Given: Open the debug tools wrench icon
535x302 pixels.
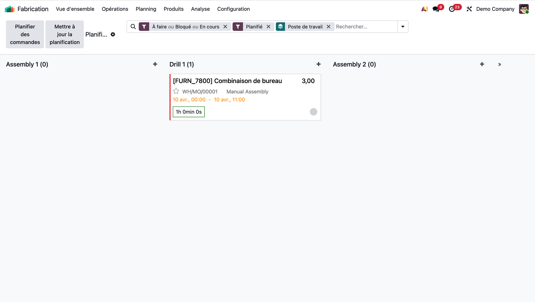Looking at the screenshot, I should [469, 9].
